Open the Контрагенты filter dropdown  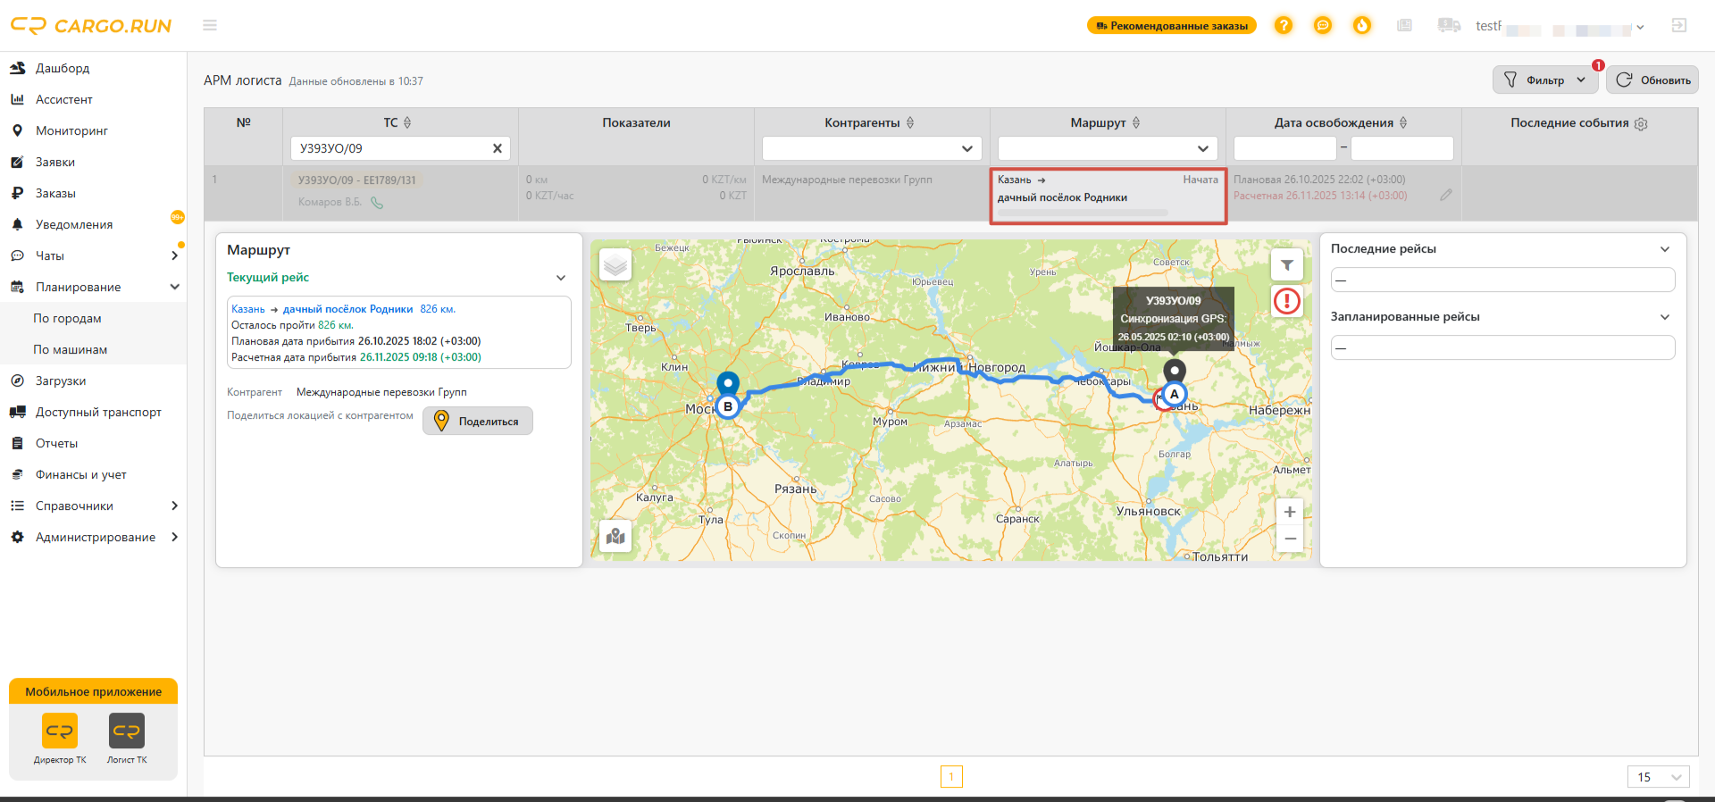871,148
